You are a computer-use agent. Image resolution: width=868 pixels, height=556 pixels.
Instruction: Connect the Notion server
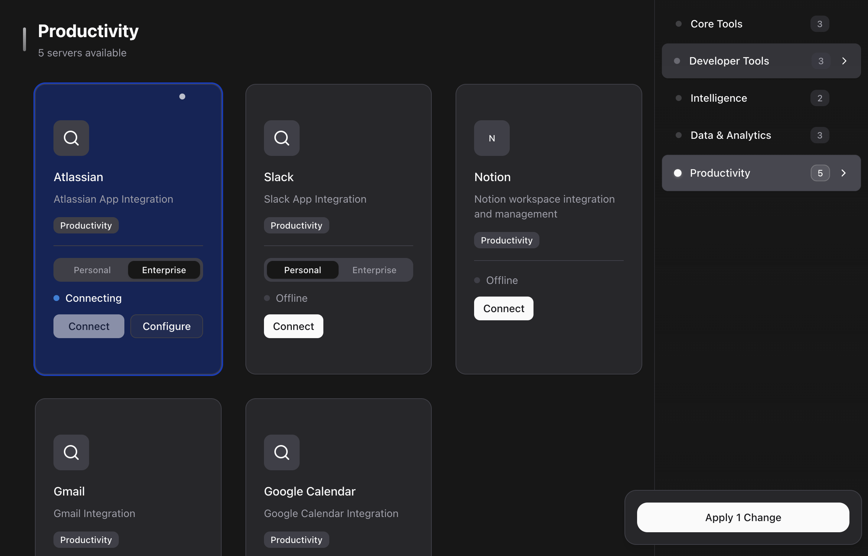504,308
